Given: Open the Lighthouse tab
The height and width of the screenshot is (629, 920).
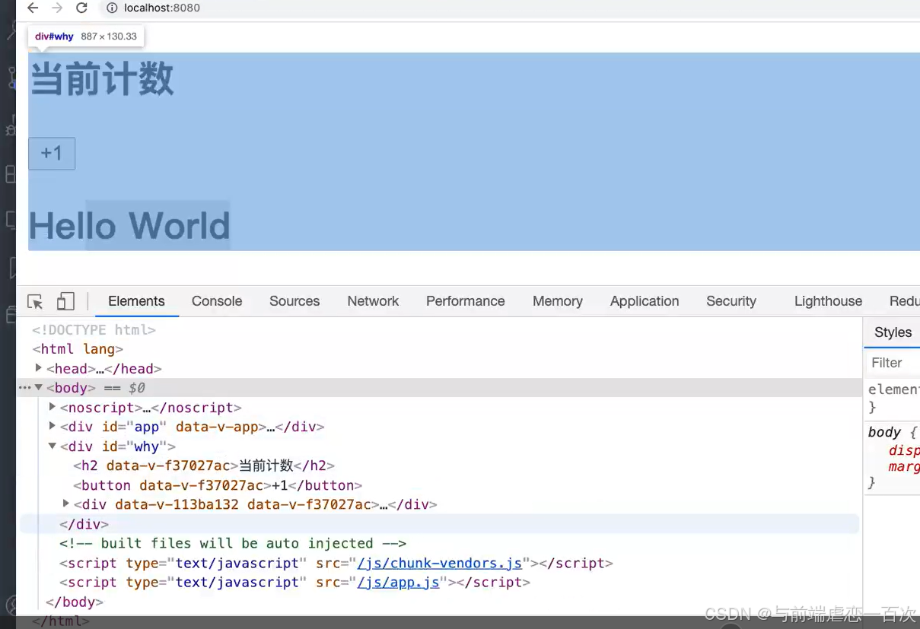Looking at the screenshot, I should tap(828, 301).
